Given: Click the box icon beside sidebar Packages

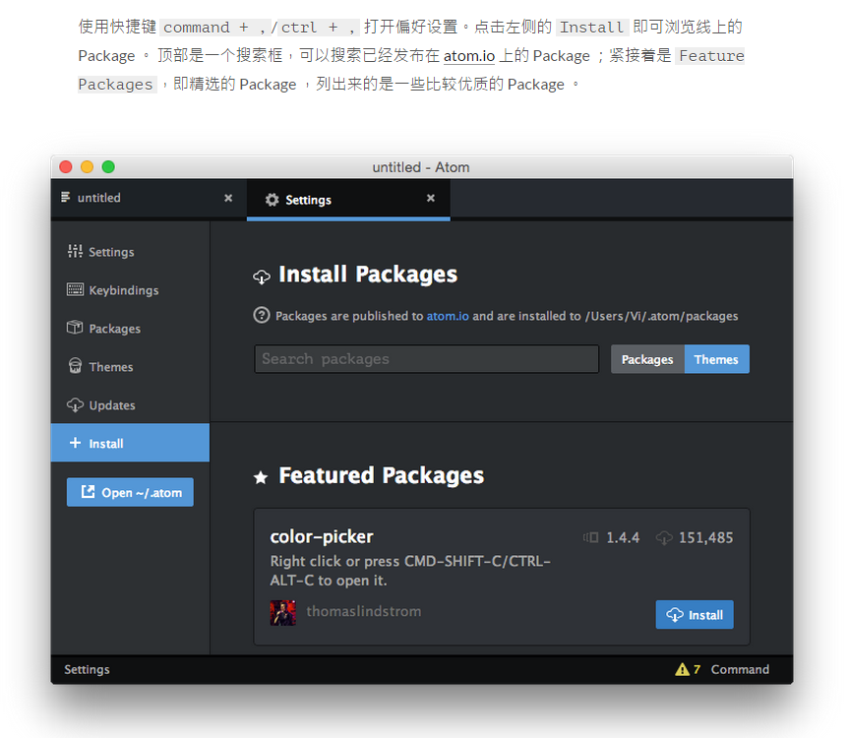Looking at the screenshot, I should (75, 328).
